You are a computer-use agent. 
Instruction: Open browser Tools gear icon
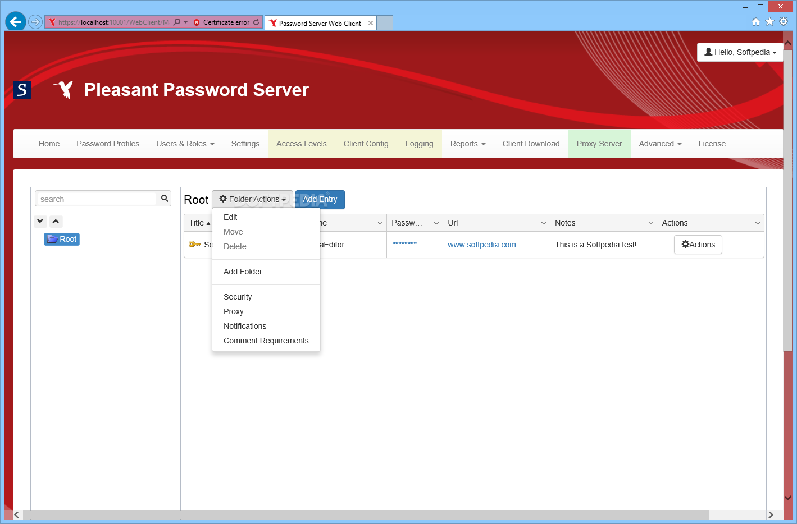click(x=784, y=22)
